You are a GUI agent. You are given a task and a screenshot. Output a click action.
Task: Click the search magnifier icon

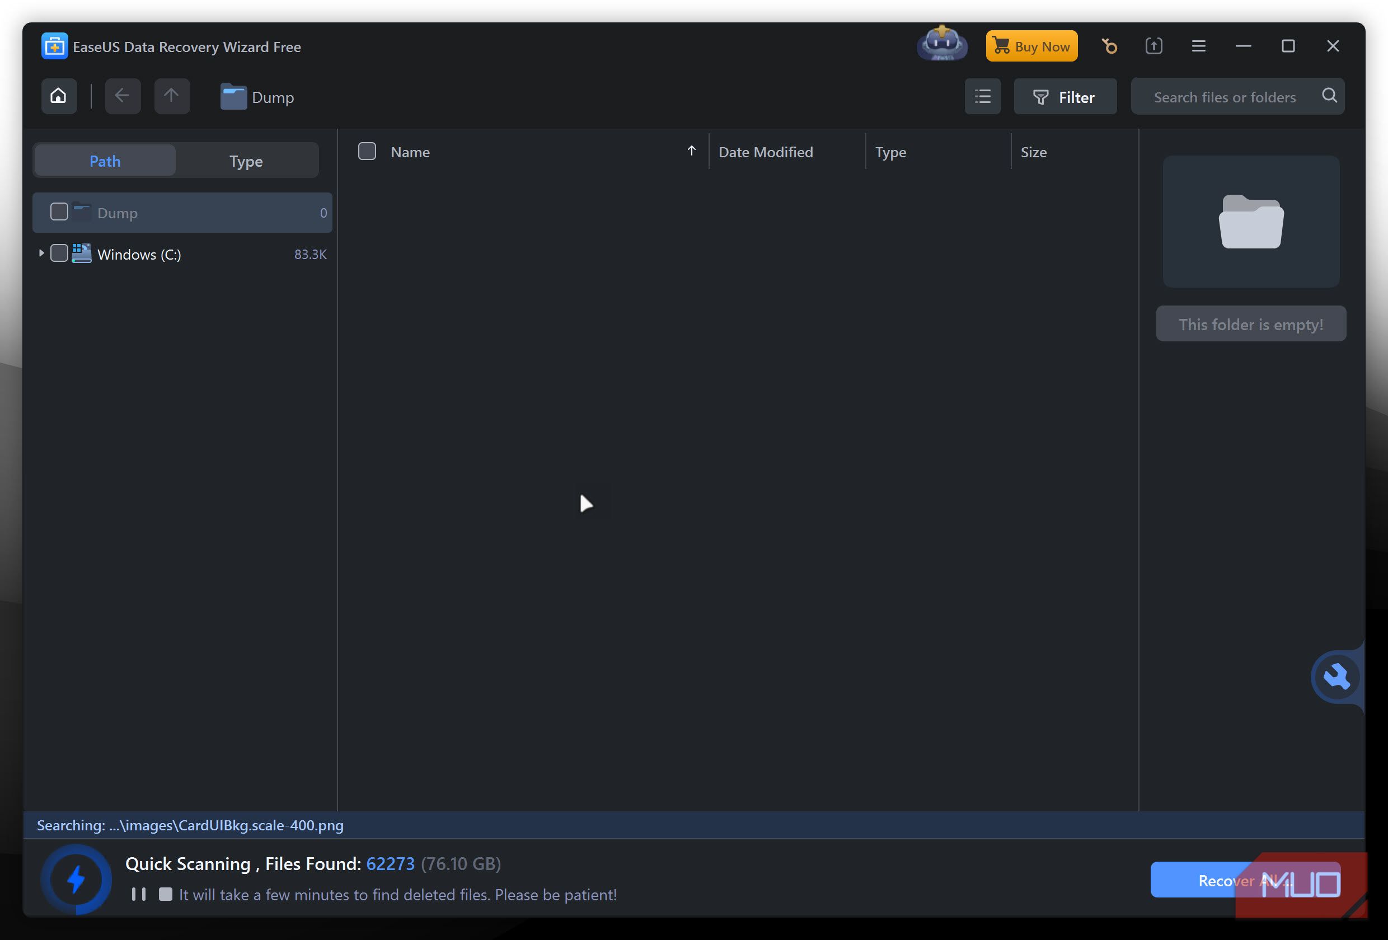pyautogui.click(x=1329, y=96)
